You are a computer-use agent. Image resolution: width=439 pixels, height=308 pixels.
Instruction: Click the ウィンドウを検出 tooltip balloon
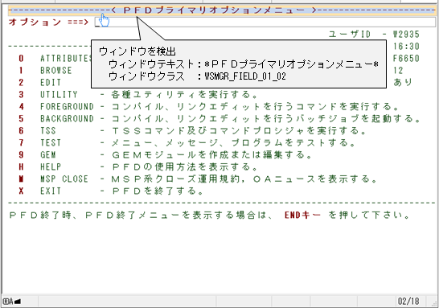tap(239, 64)
